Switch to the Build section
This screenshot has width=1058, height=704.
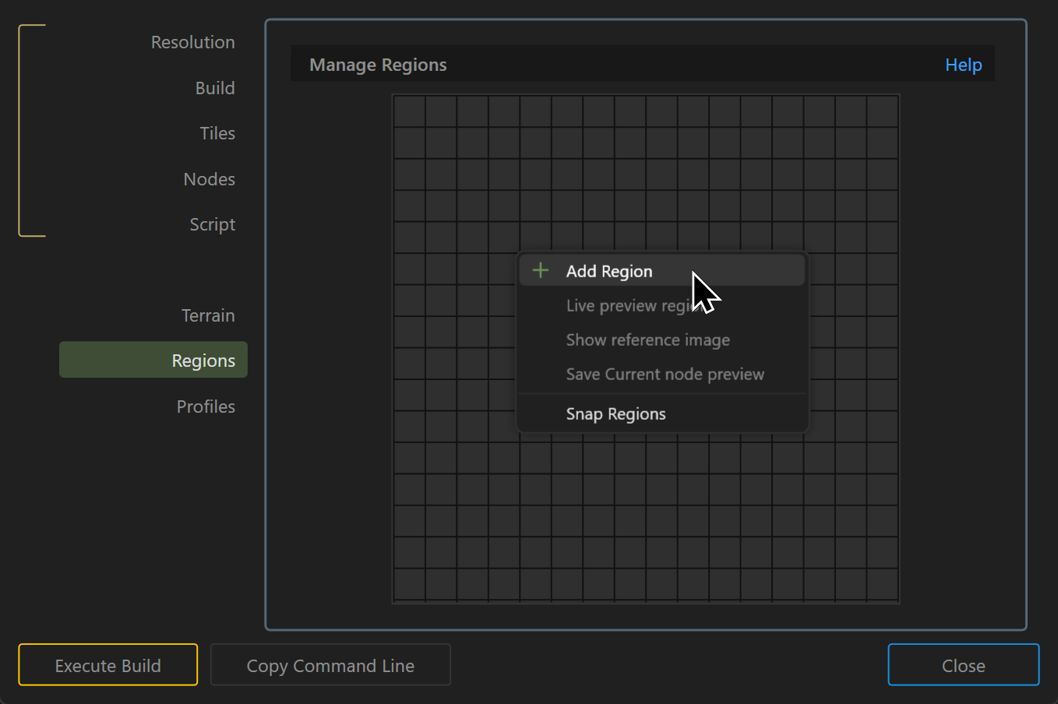pos(214,88)
